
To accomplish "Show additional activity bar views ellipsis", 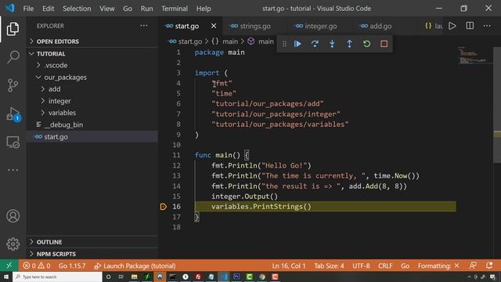I will pos(13,170).
